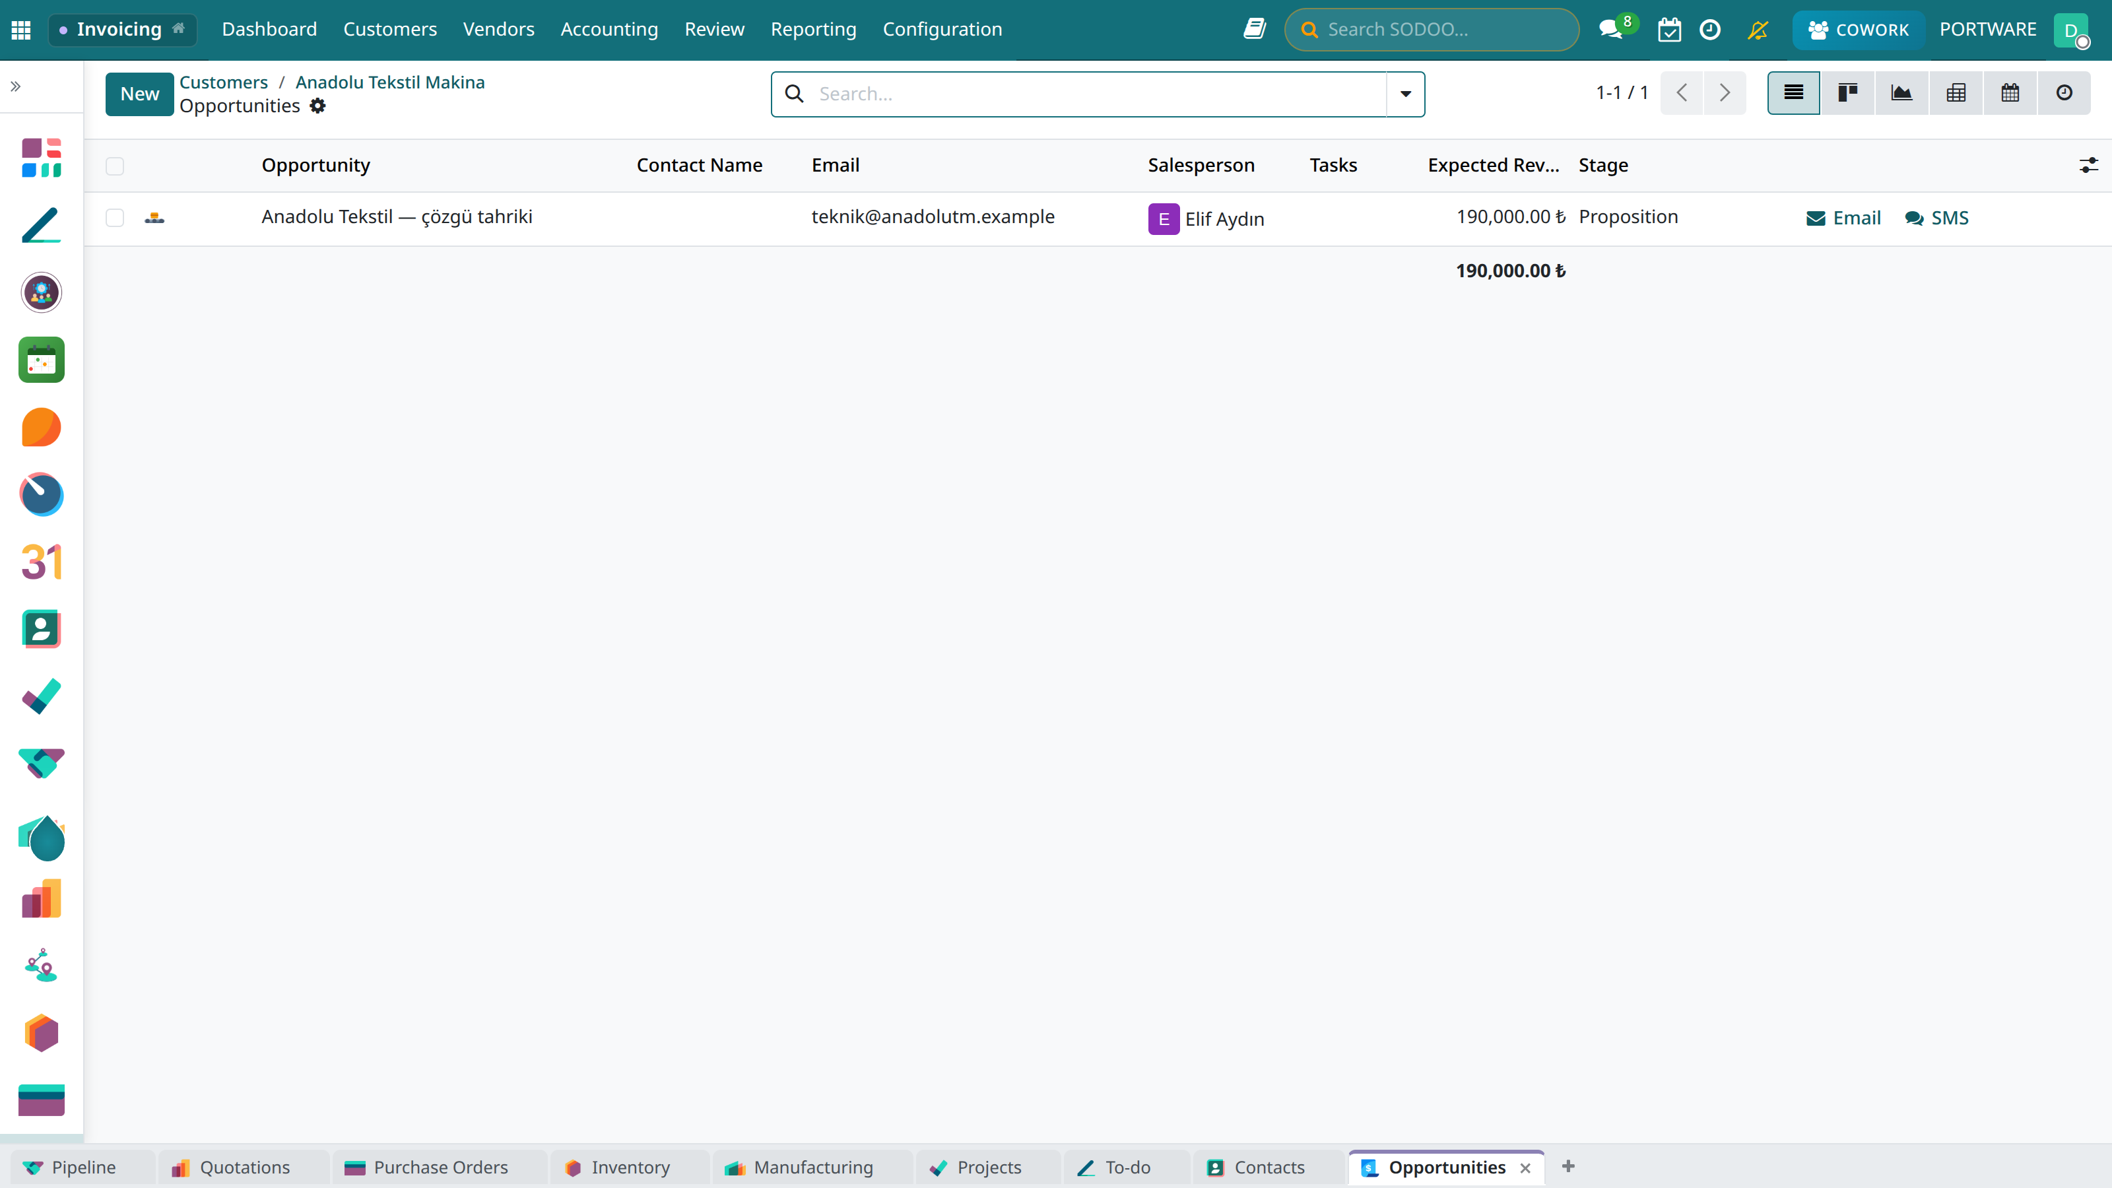
Task: Switch to kanban view
Action: (x=1848, y=94)
